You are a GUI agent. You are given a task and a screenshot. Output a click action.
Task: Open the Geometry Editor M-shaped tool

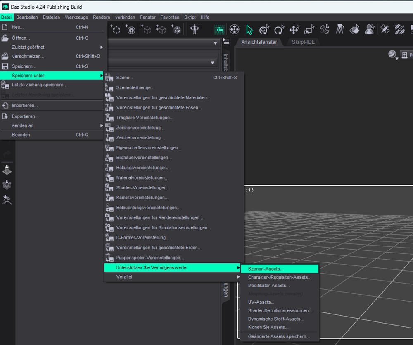point(340,29)
